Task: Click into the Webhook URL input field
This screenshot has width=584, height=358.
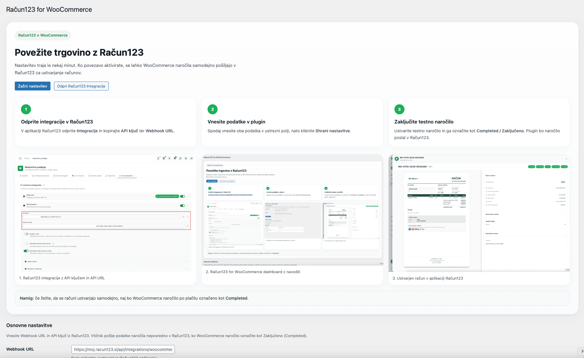Action: (123, 349)
